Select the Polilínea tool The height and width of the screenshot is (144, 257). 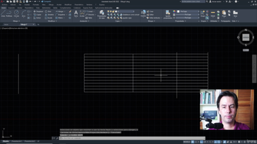(9, 13)
